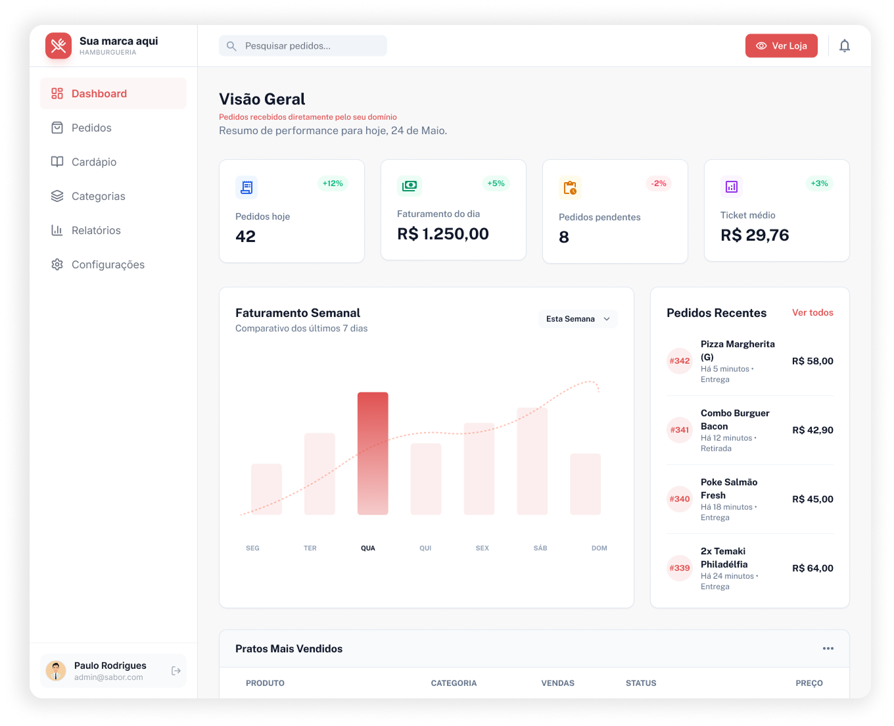This screenshot has width=894, height=726.
Task: Click the Pedidos hoje receipt icon
Action: [x=247, y=187]
